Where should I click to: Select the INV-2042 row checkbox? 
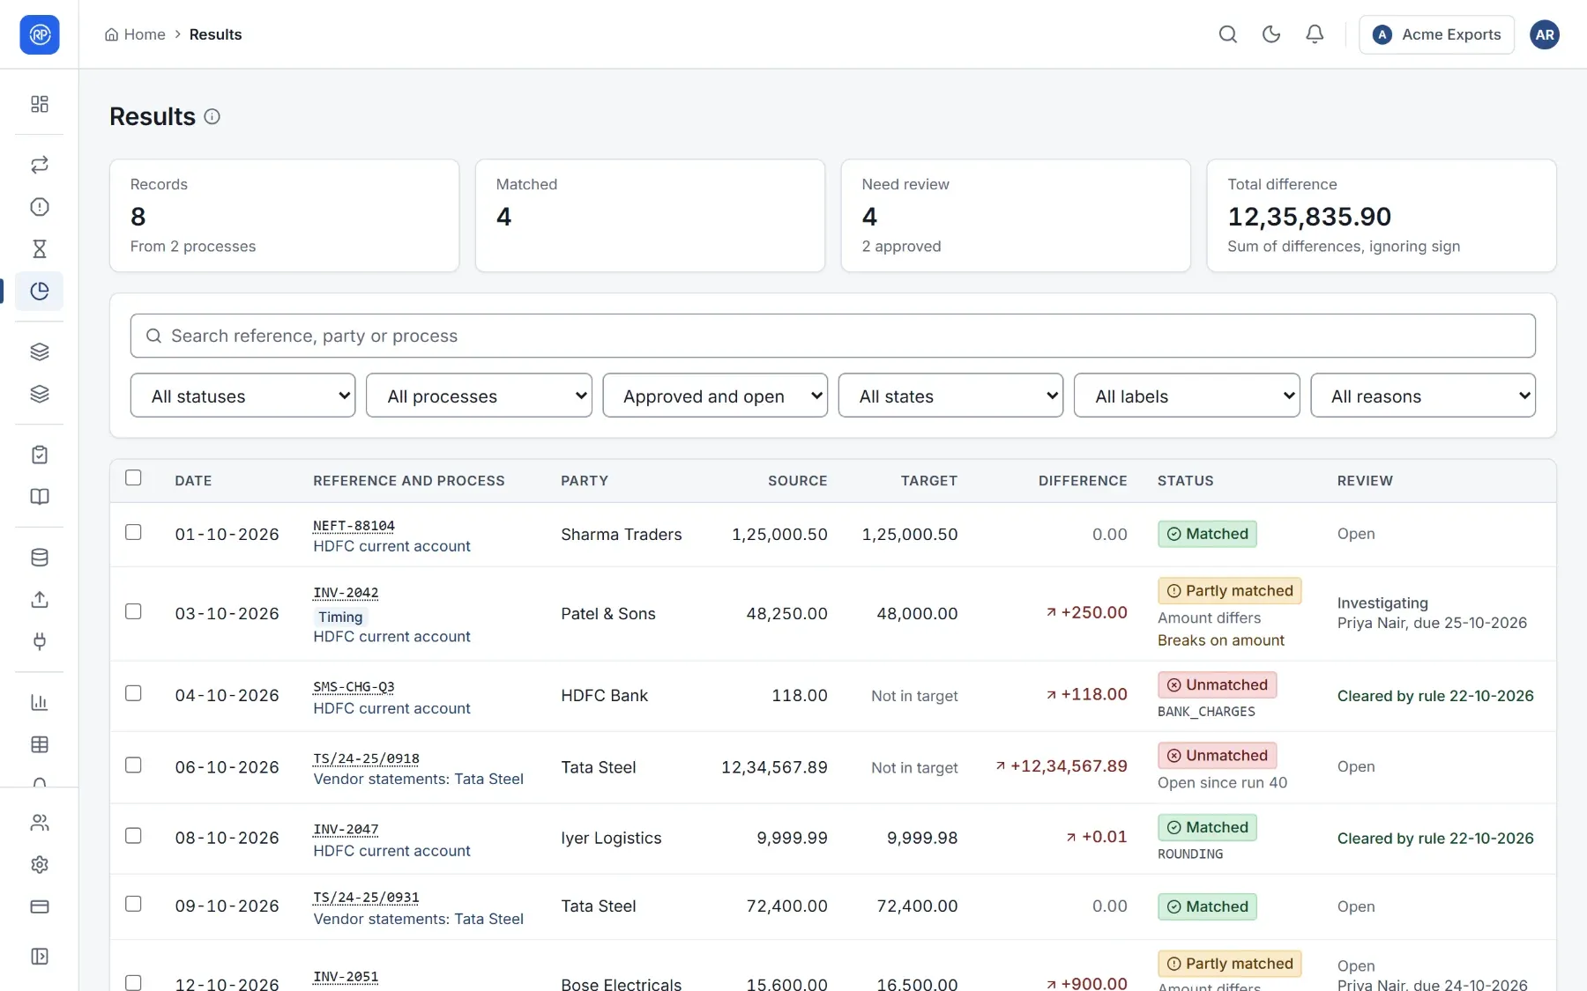(133, 611)
